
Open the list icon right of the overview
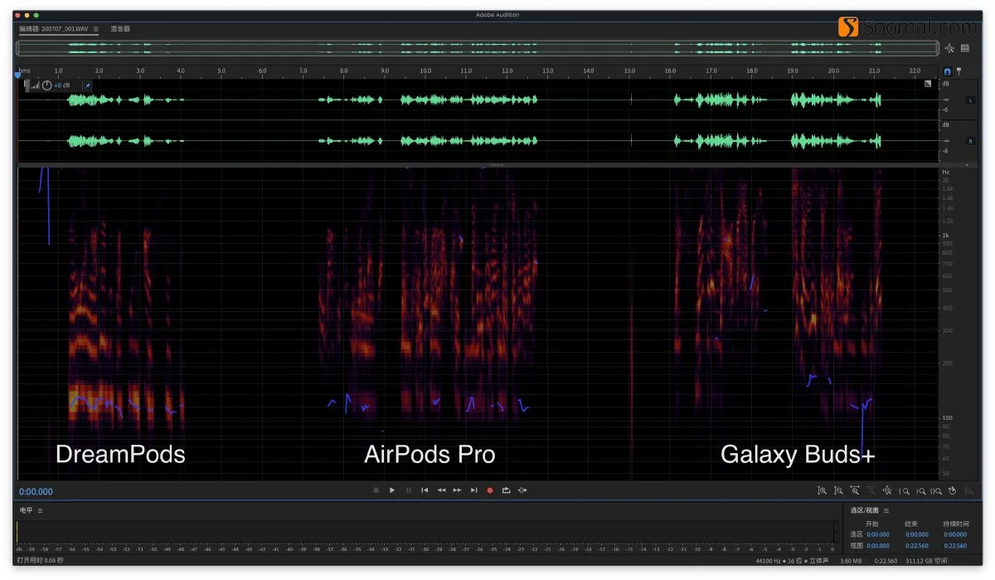click(x=965, y=48)
